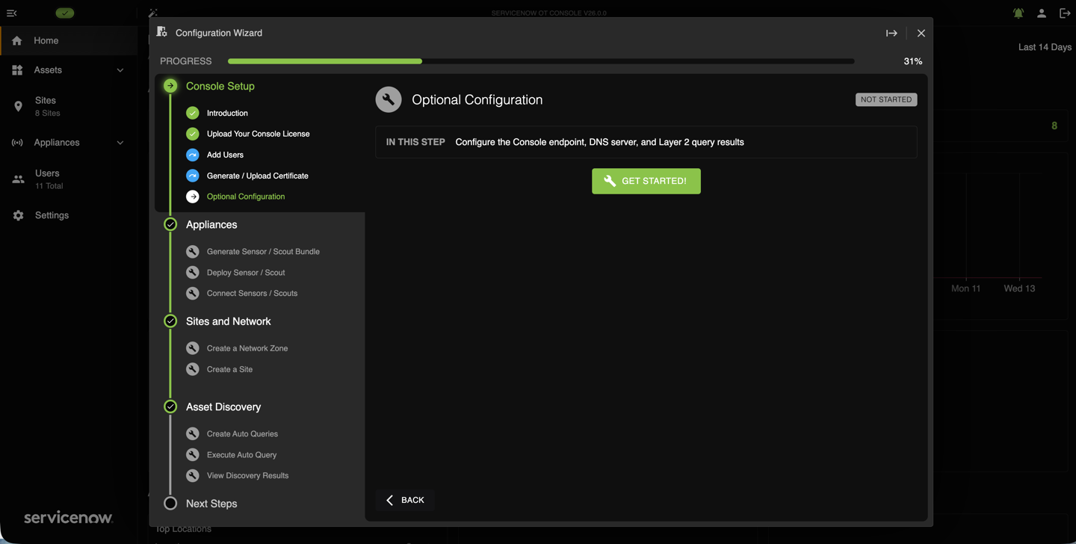Screen dimensions: 1076x544
Task: Click Create Auto Queries wrench icon
Action: coord(193,434)
